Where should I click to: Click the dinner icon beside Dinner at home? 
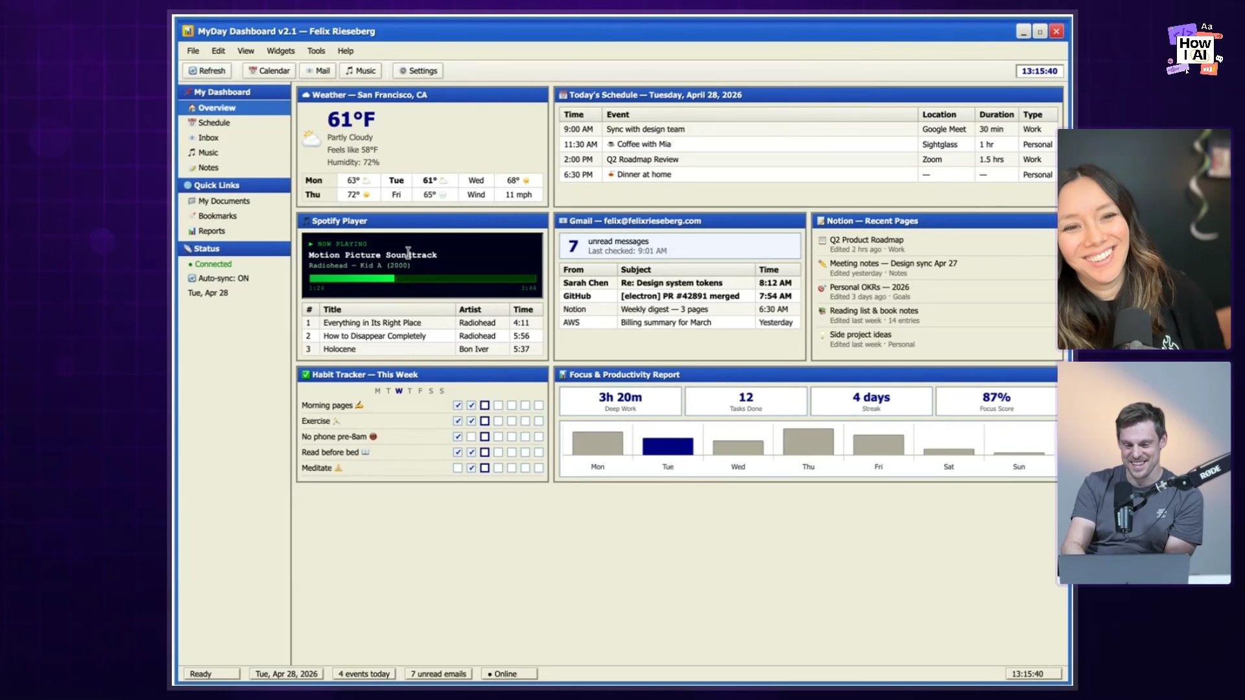click(611, 174)
